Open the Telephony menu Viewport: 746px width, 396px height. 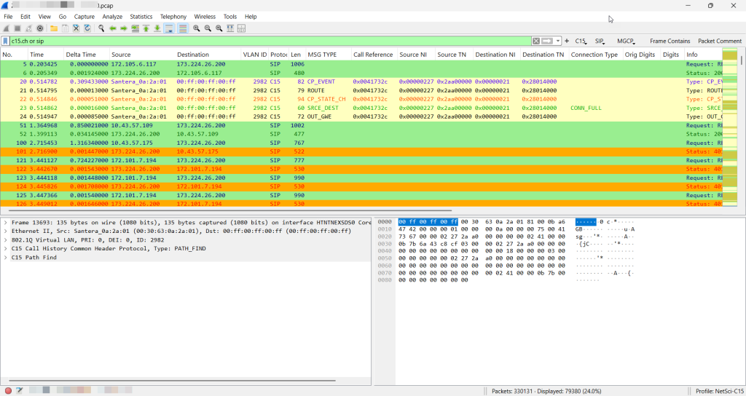173,16
